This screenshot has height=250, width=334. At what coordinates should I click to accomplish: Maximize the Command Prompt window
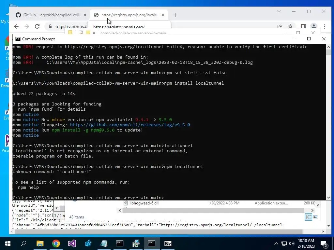309,39
